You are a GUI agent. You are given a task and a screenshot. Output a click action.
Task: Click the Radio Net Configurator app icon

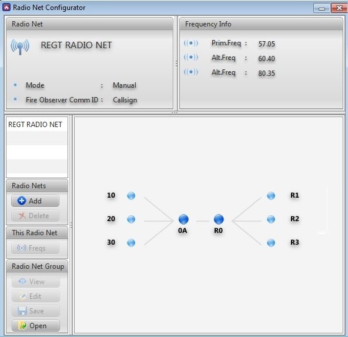pyautogui.click(x=6, y=7)
